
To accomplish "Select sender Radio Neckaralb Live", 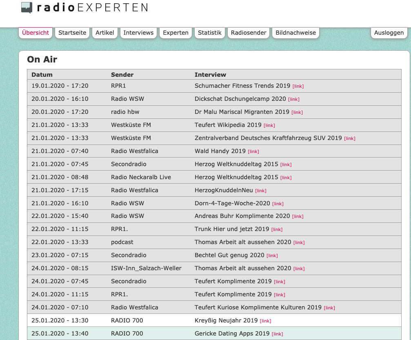I will pyautogui.click(x=141, y=177).
